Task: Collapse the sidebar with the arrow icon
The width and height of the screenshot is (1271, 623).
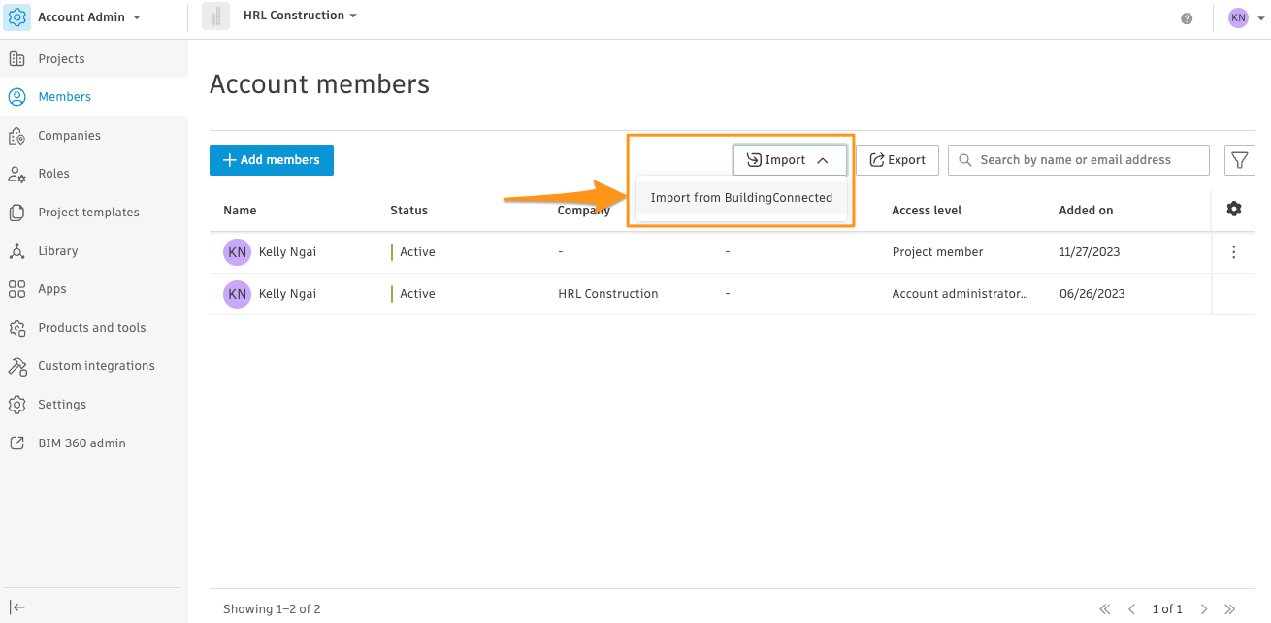Action: pyautogui.click(x=17, y=607)
